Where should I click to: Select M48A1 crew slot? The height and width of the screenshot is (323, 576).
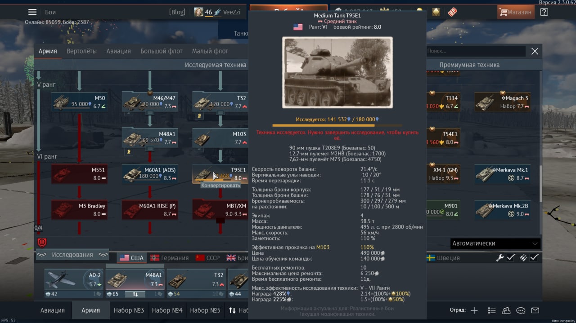point(135,280)
